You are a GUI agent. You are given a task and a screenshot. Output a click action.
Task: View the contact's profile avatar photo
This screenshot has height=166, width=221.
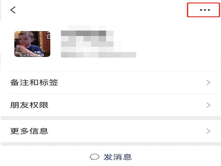tap(32, 44)
